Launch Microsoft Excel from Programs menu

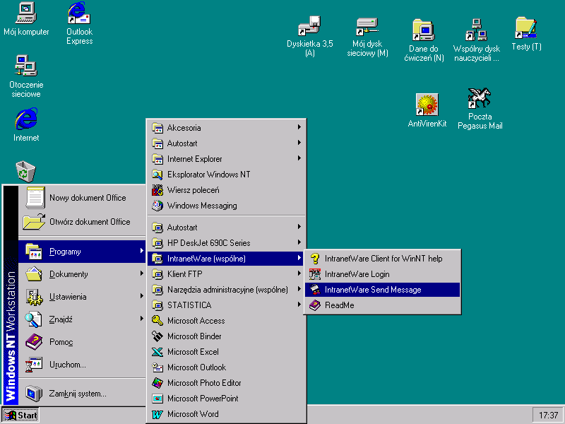(x=193, y=352)
